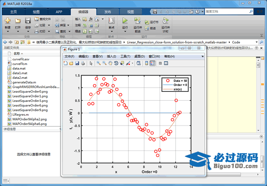Image resolution: width=267 pixels, height=186 pixels.
Task: Click the 前进 advance button
Action: tap(150, 28)
